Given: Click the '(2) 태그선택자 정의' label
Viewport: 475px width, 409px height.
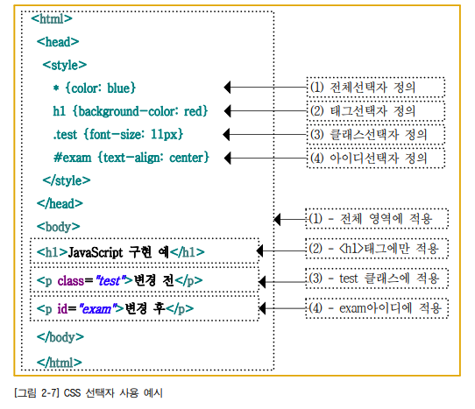Looking at the screenshot, I should tap(376, 111).
